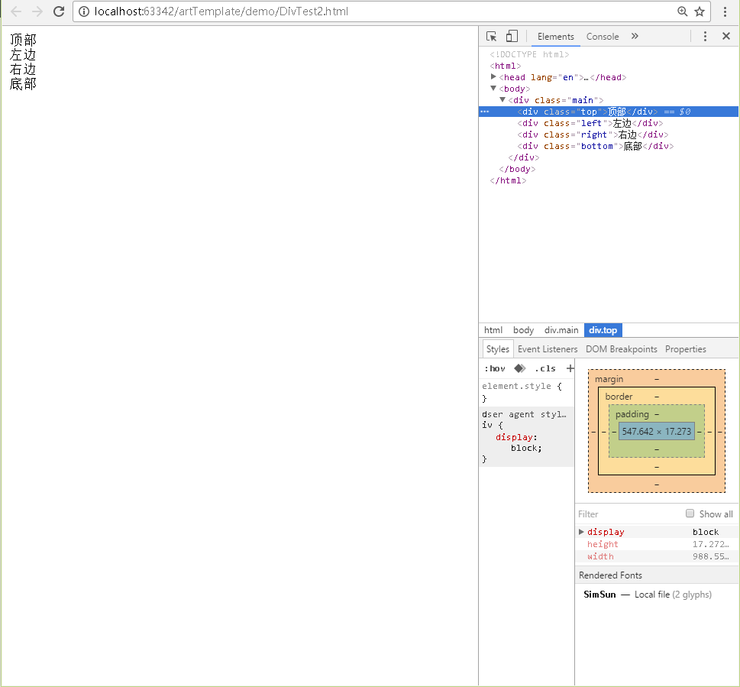The width and height of the screenshot is (740, 687).
Task: Enable the Show all checkbox
Action: coord(690,514)
